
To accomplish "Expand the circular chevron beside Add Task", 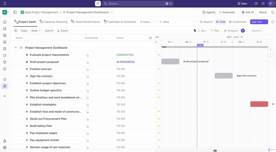I will 273,22.
